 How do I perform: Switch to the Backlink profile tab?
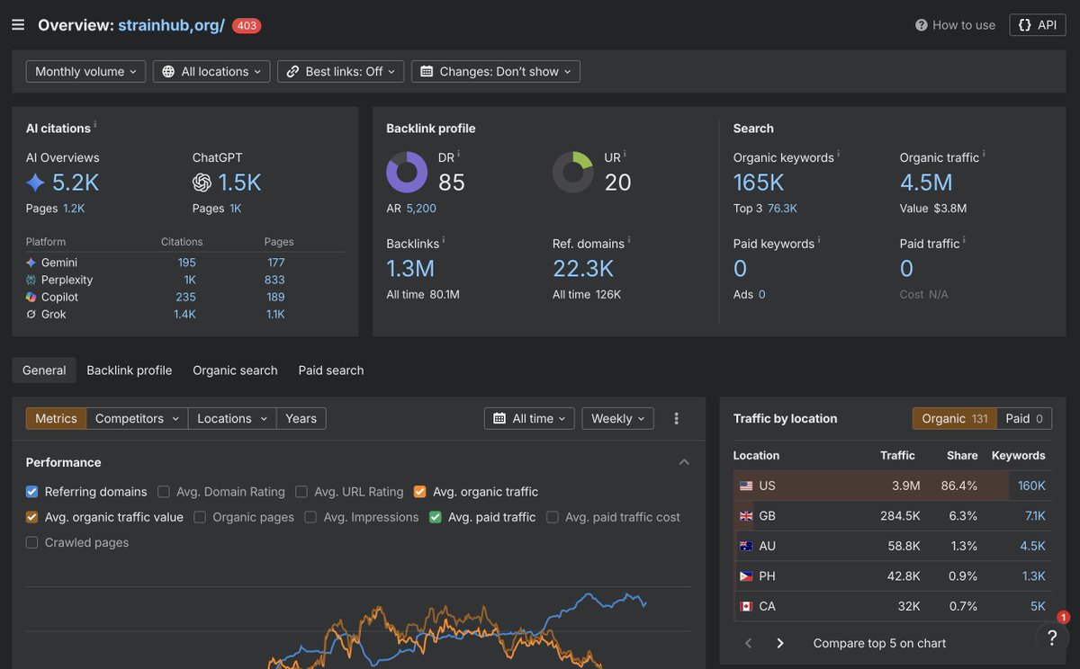[129, 370]
